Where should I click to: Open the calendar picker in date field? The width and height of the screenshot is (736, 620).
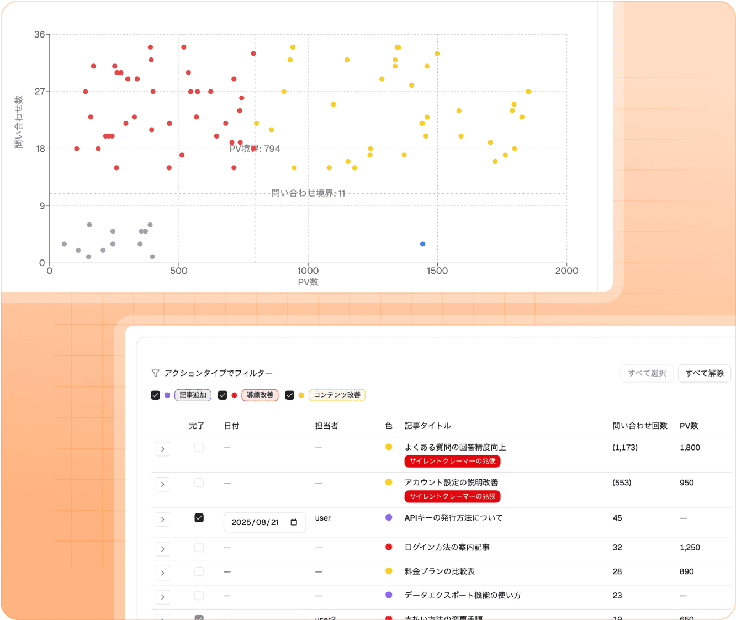(x=294, y=522)
